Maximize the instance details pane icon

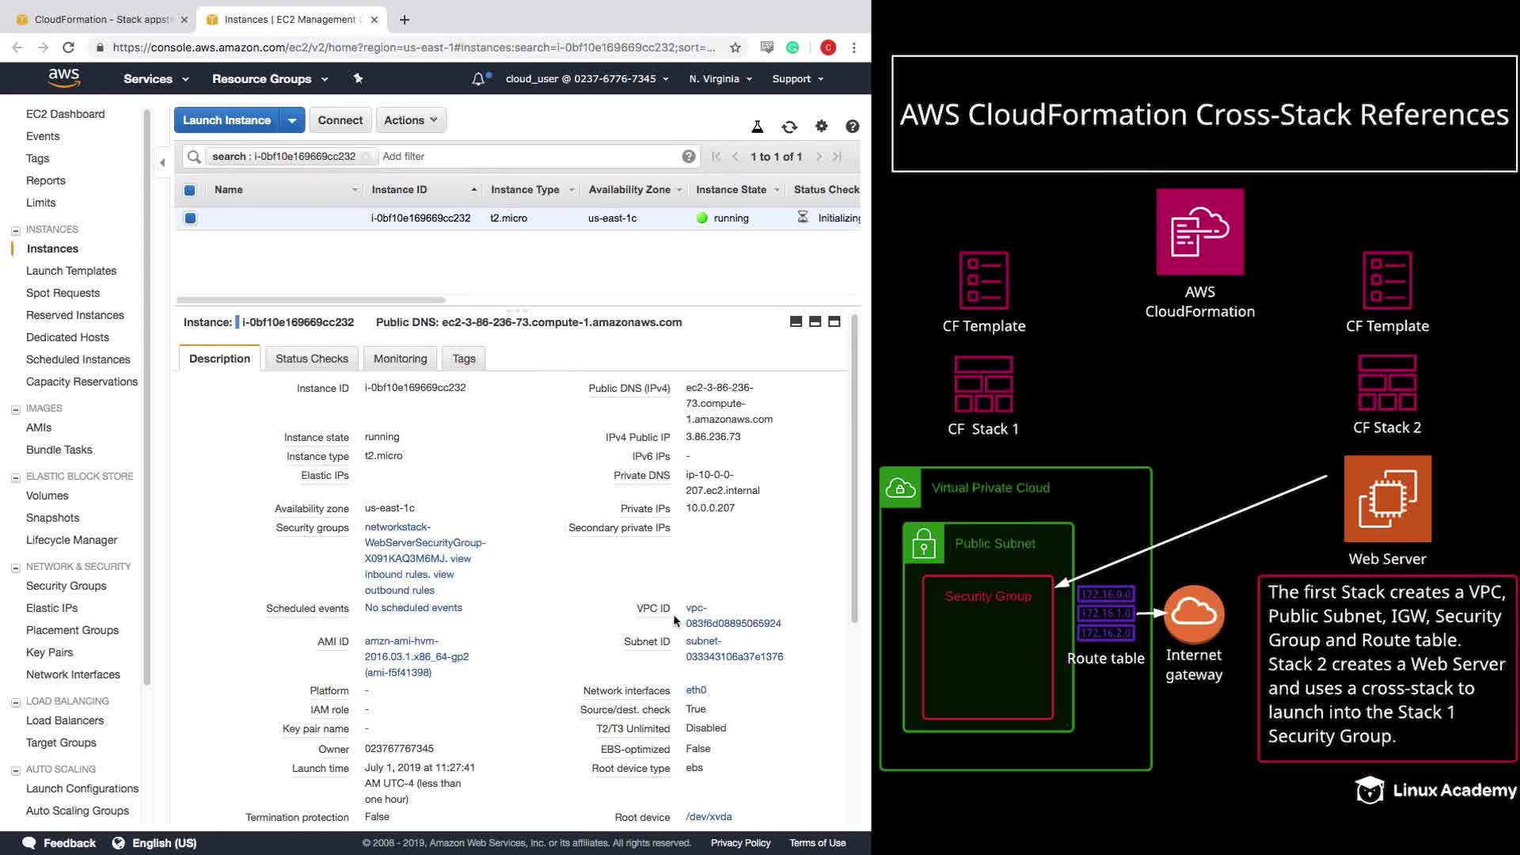point(834,321)
